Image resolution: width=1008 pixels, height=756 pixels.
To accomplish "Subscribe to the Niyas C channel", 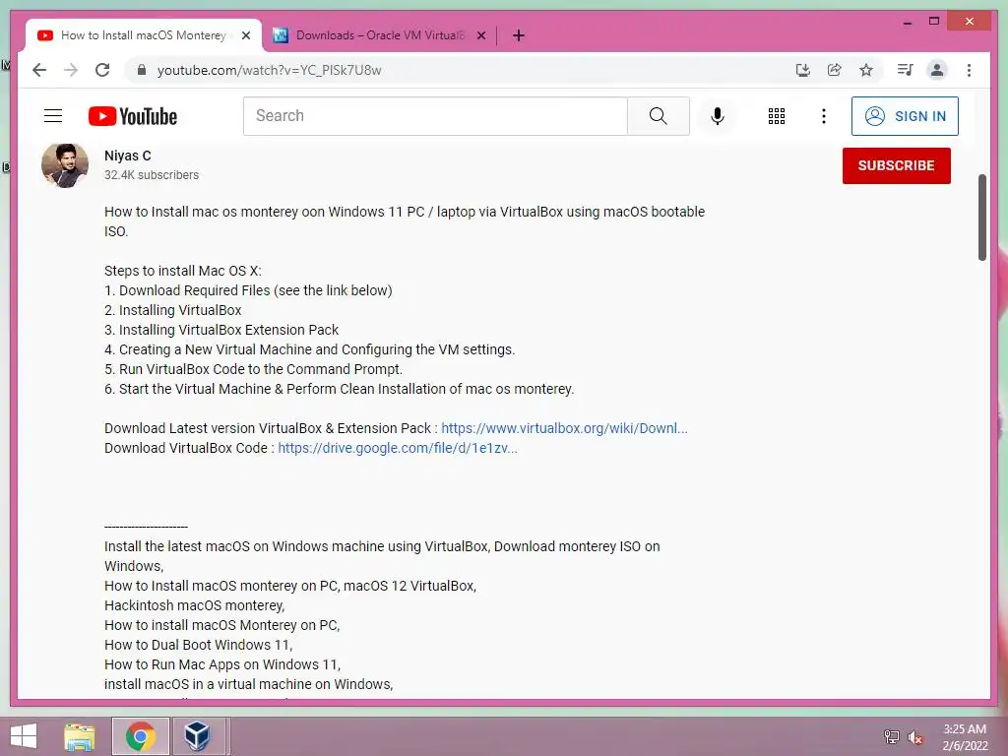I will pyautogui.click(x=896, y=165).
